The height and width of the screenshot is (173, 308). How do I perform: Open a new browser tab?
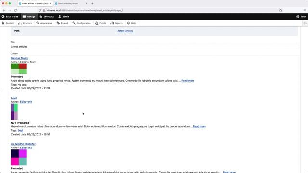92,3
